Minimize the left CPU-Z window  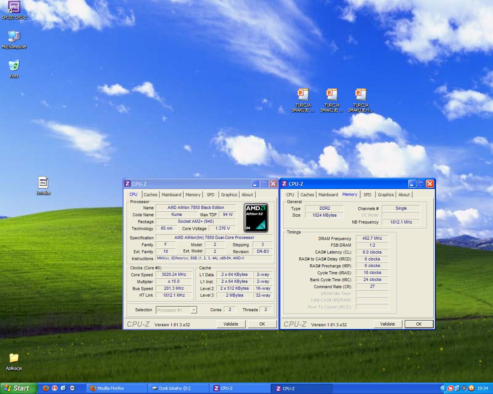(x=256, y=184)
